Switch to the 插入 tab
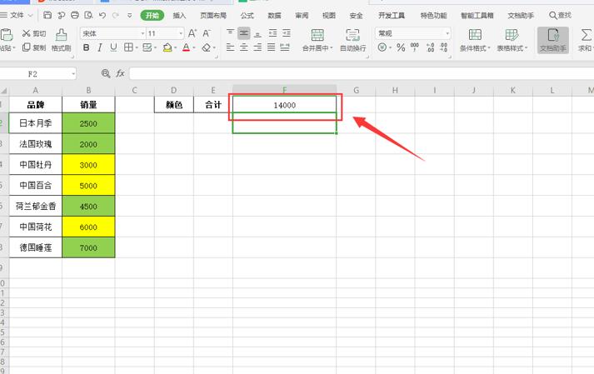Image resolution: width=594 pixels, height=374 pixels. coord(179,16)
